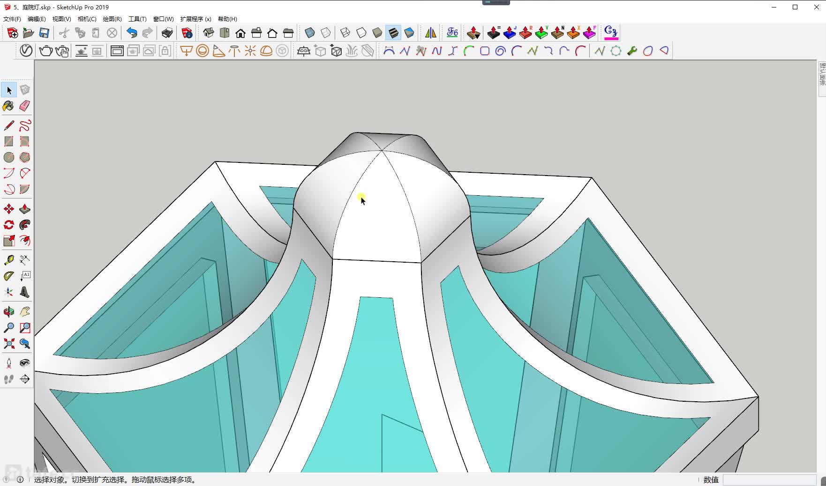The image size is (826, 486).
Task: Choose the Make Component tool
Action: (25, 90)
